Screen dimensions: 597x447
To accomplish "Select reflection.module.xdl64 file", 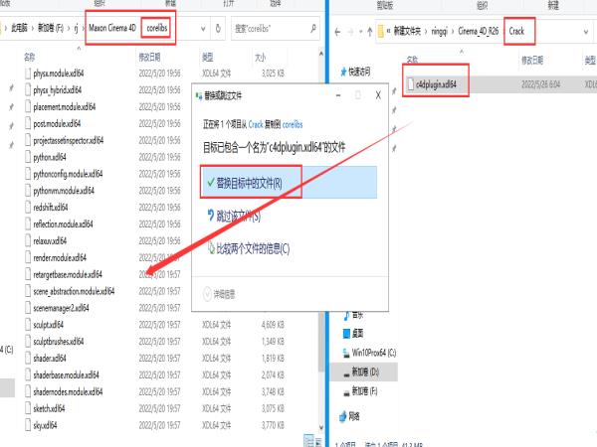I will [59, 223].
